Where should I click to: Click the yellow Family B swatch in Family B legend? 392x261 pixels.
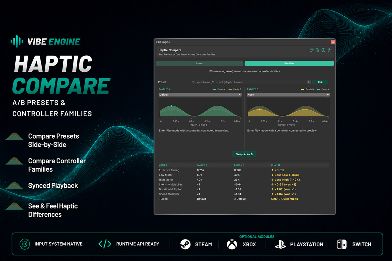pos(302,89)
